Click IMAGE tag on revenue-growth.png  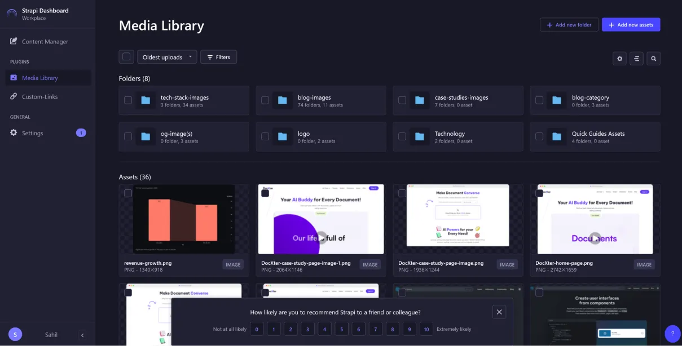coord(233,264)
